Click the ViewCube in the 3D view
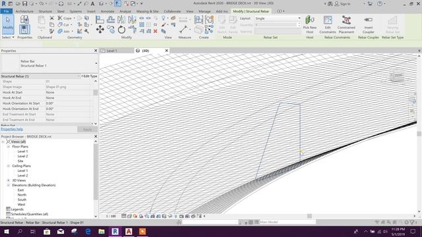Viewport: 422px width, 237px height. (397, 76)
